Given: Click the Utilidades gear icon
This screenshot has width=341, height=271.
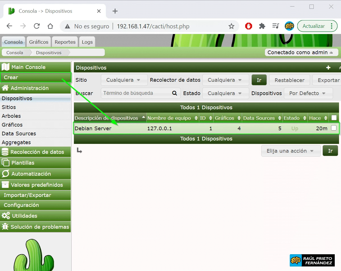Looking at the screenshot, I should pos(6,216).
